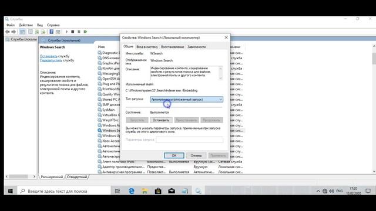The width and height of the screenshot is (376, 211).
Task: Select the DNS-клиент service row
Action: click(x=109, y=58)
